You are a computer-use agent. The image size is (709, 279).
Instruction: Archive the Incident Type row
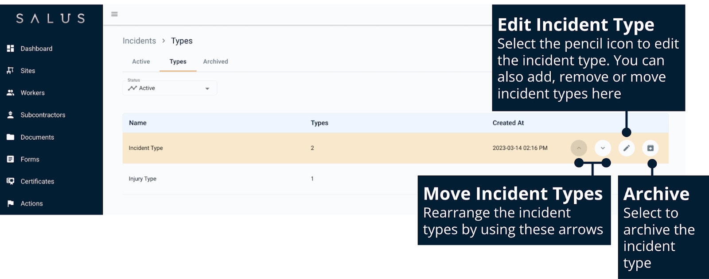pos(650,148)
